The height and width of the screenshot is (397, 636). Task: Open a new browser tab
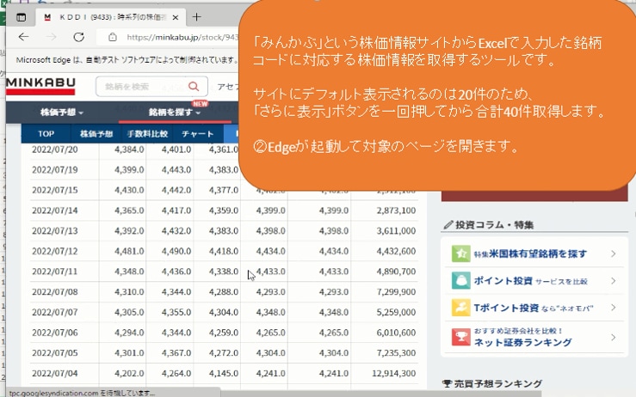tap(197, 17)
